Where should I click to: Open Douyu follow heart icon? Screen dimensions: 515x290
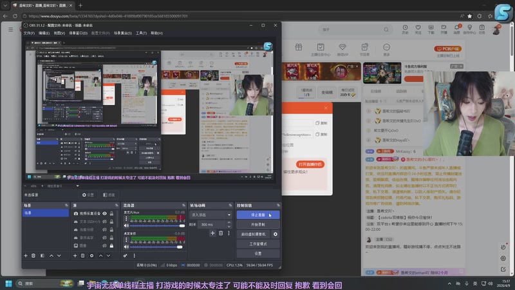coord(418,29)
